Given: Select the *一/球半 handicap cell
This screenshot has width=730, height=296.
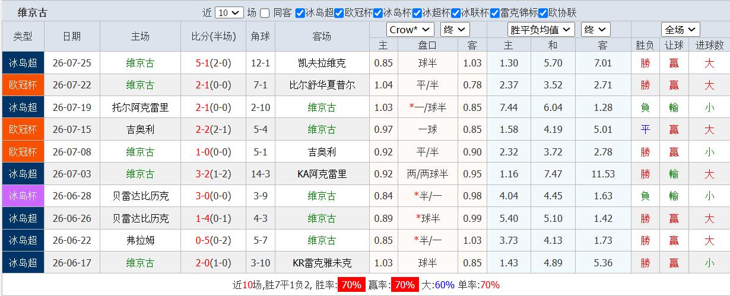Looking at the screenshot, I should (428, 107).
